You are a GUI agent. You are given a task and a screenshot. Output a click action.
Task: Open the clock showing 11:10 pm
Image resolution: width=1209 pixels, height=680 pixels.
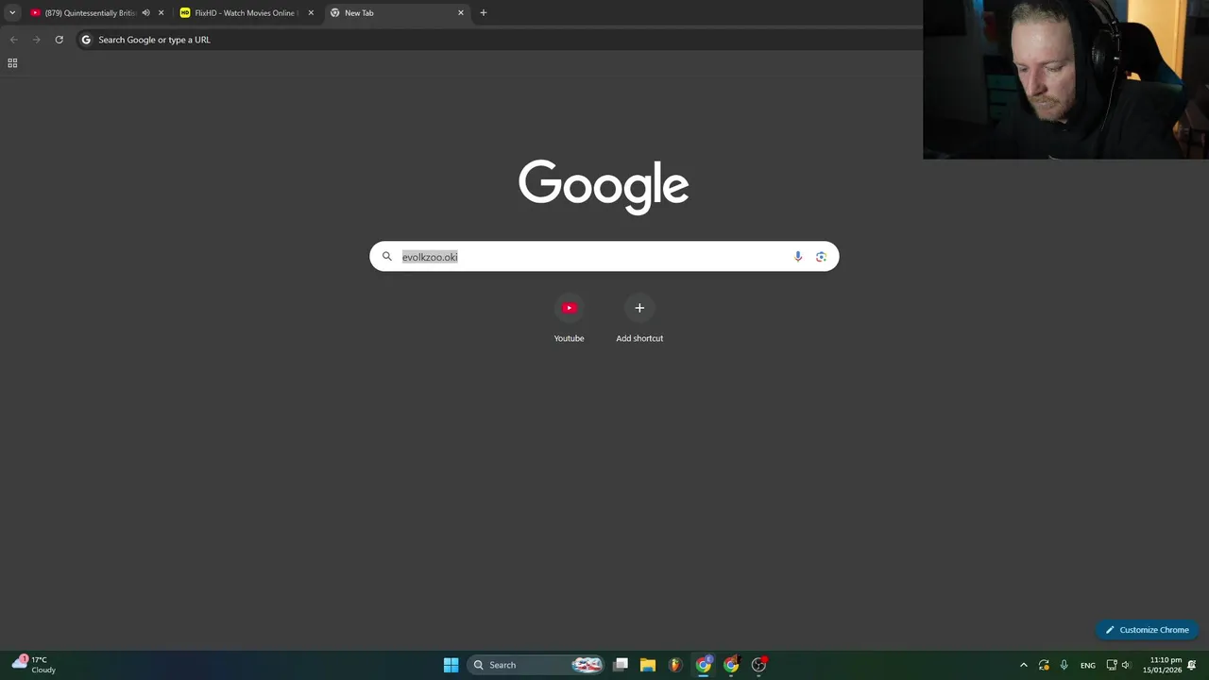(x=1162, y=665)
